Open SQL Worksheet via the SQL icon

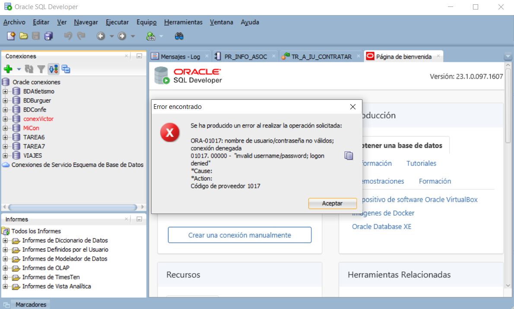click(x=151, y=36)
